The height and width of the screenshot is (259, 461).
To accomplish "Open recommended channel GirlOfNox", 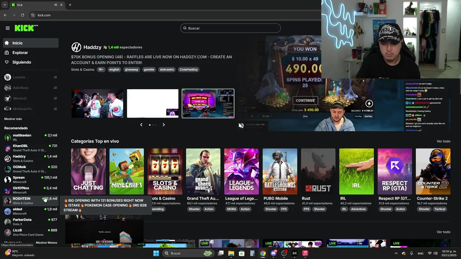I will pyautogui.click(x=31, y=190).
